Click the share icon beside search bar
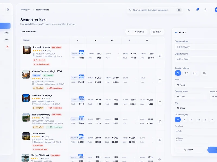Viewport: 217px width, 162px height. click(x=189, y=10)
